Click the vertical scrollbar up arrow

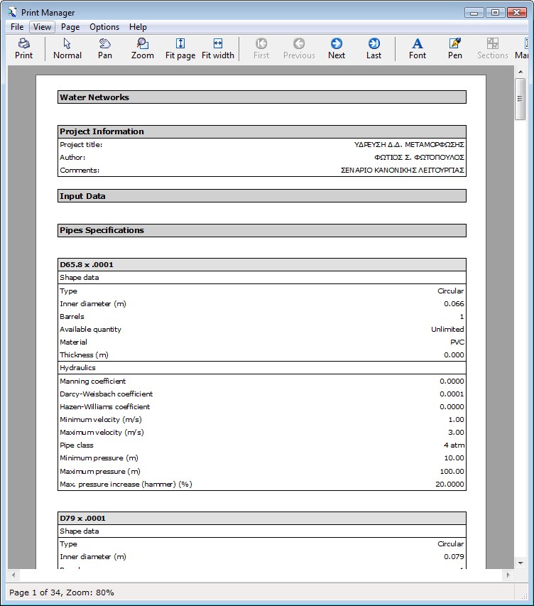pos(521,72)
